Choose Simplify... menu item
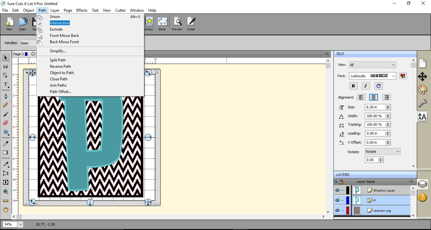The image size is (431, 230). coord(90,51)
